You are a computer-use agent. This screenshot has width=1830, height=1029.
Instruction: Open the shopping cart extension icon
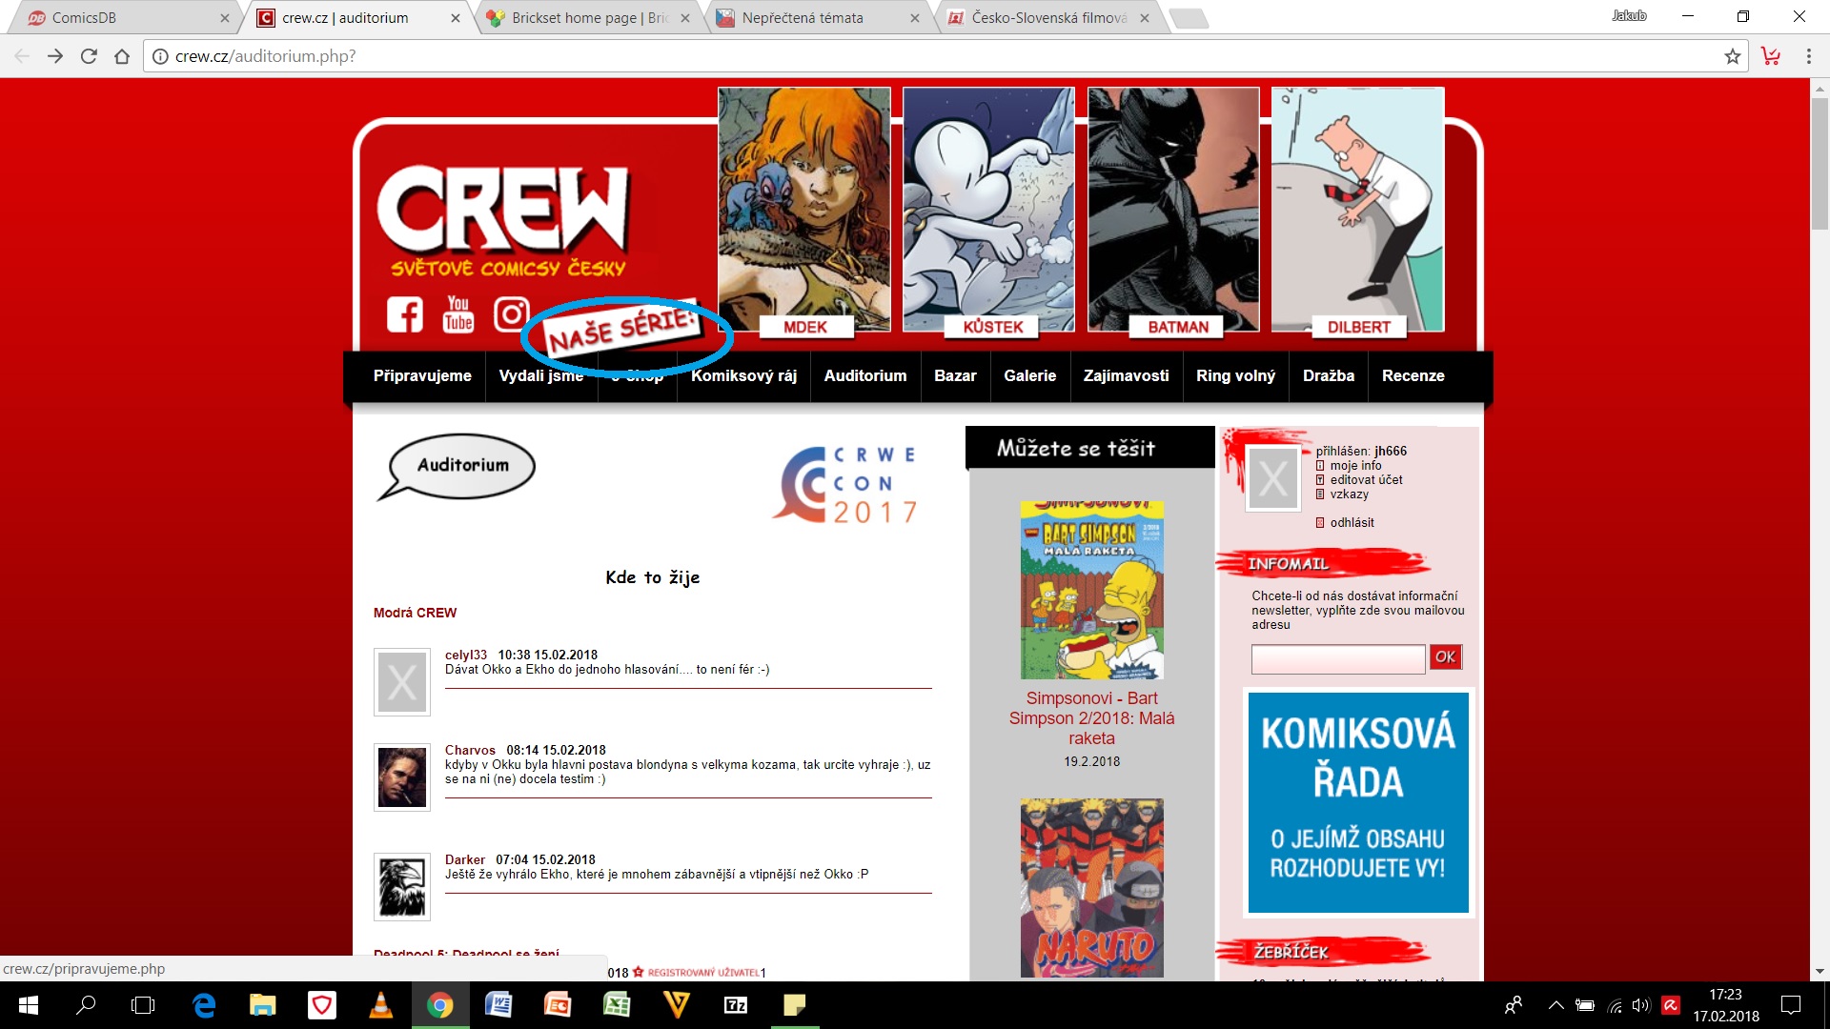click(1771, 56)
